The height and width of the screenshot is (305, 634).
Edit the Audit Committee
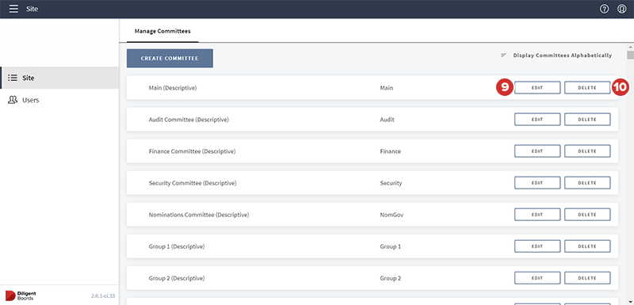click(537, 120)
